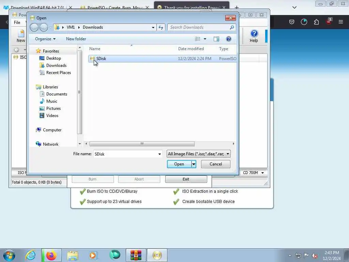349x262 pixels.
Task: Click the WinRAR taskbar icon
Action: (x=136, y=255)
